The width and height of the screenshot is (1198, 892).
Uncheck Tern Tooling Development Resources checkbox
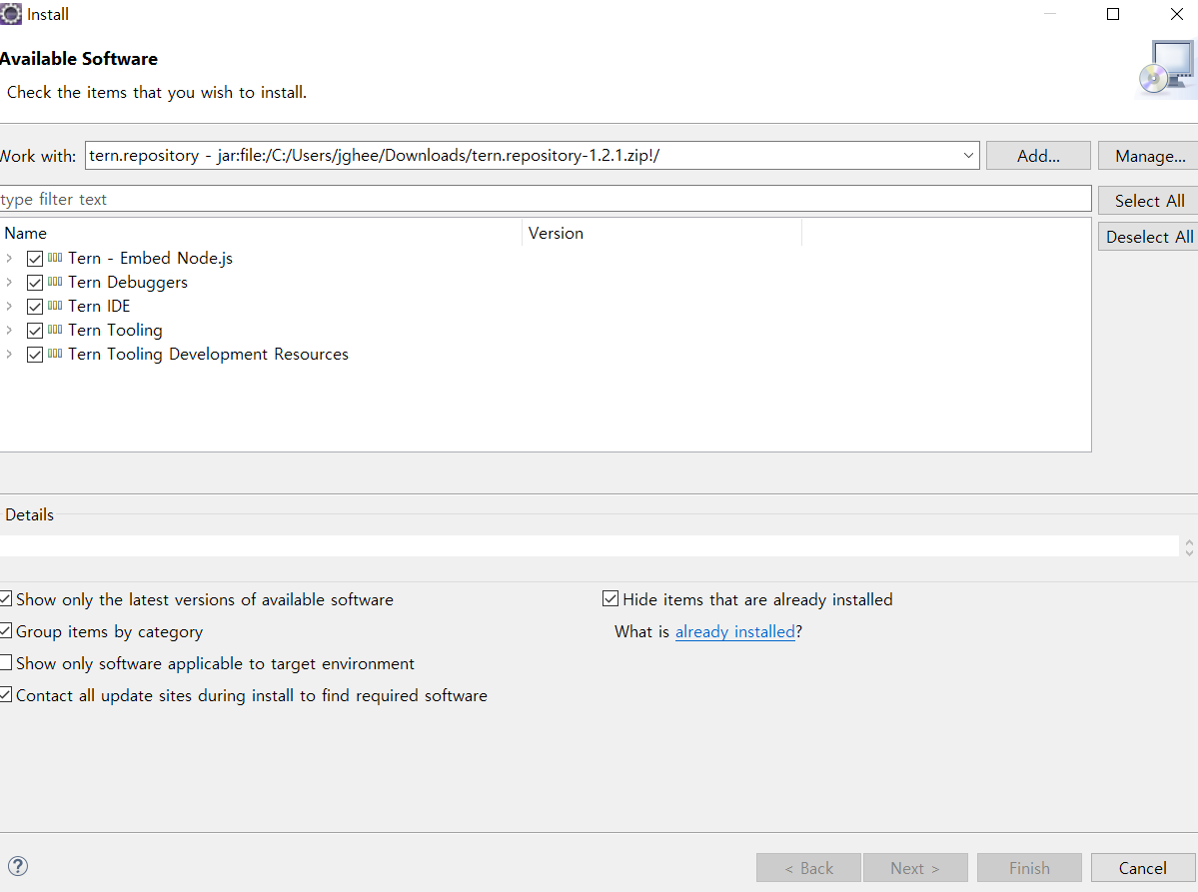pos(34,355)
